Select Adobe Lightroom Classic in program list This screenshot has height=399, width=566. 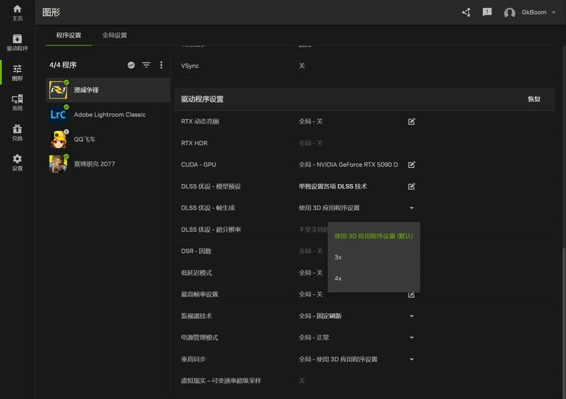(x=108, y=114)
